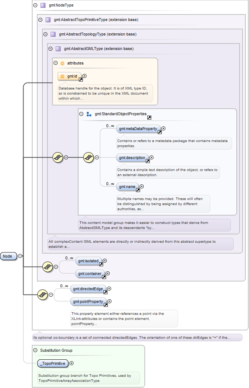Screen dimensions: 249x388
Task: Click the 'Substitution Group' heading text
Action: pos(56,350)
